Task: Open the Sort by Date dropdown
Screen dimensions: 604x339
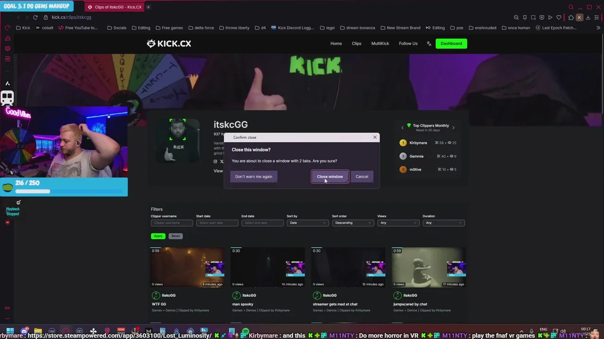Action: (308, 223)
